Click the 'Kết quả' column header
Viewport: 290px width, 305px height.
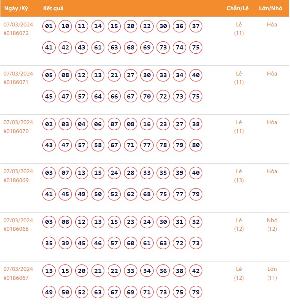(x=53, y=9)
